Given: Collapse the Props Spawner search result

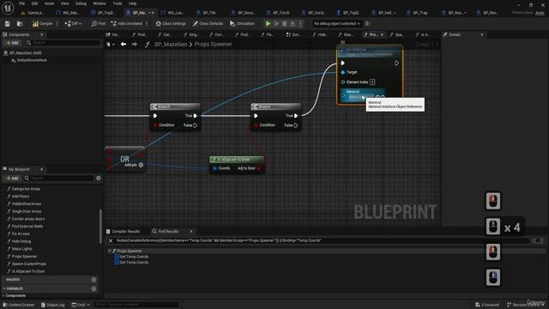Looking at the screenshot, I should coord(109,251).
